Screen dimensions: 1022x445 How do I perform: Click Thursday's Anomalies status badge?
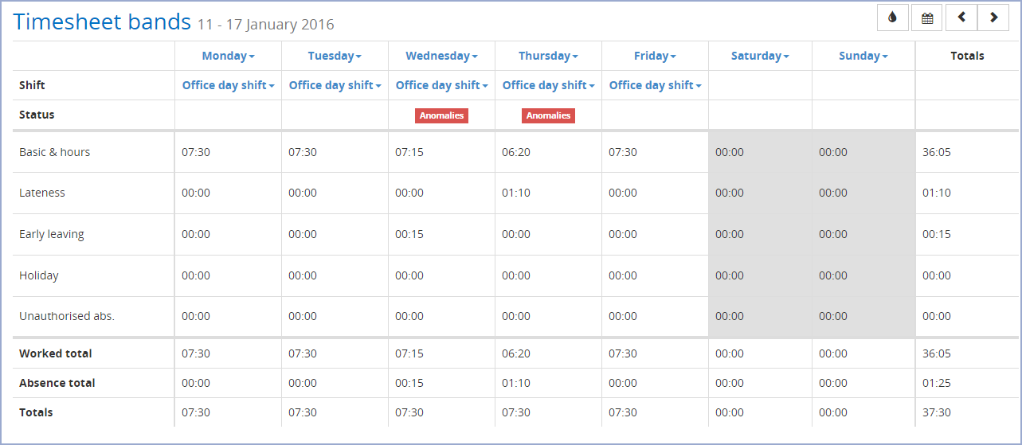point(548,115)
